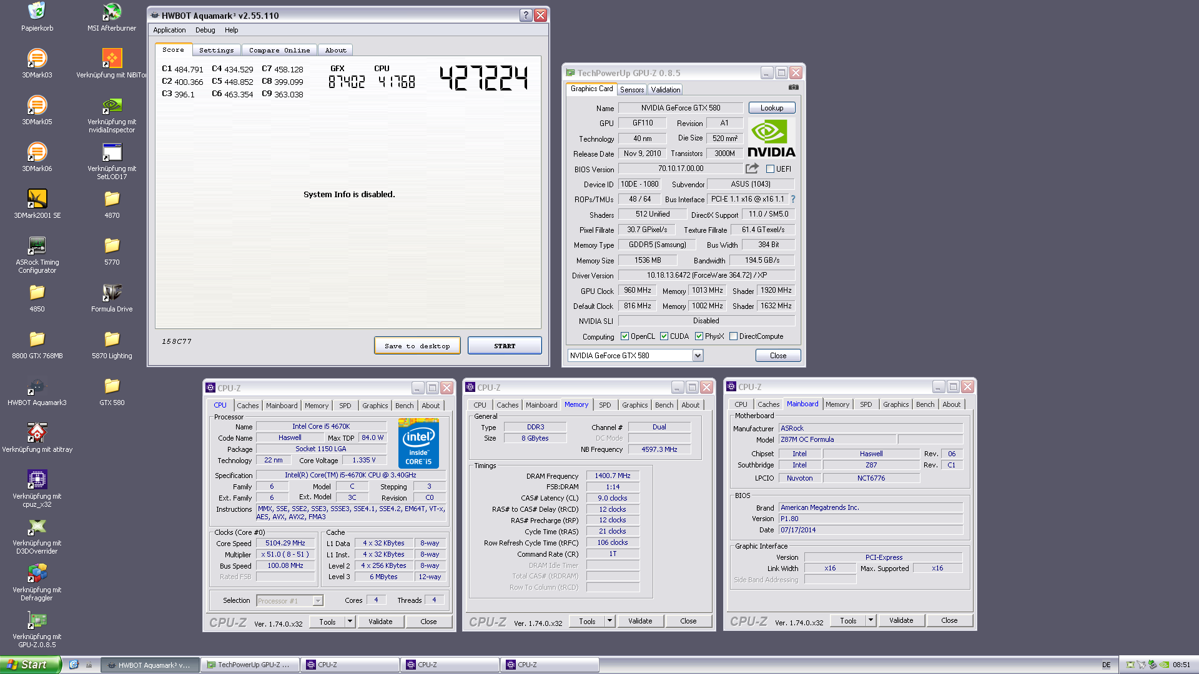Expand Tools dropdown arrow in CPU-Z CPU window

[x=350, y=622]
